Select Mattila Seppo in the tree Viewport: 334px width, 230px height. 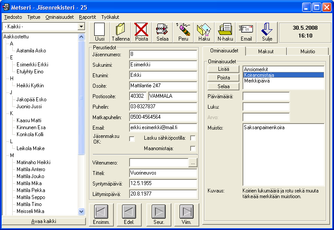pos(31,197)
